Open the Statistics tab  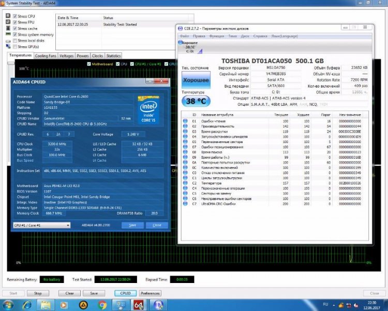tap(114, 56)
